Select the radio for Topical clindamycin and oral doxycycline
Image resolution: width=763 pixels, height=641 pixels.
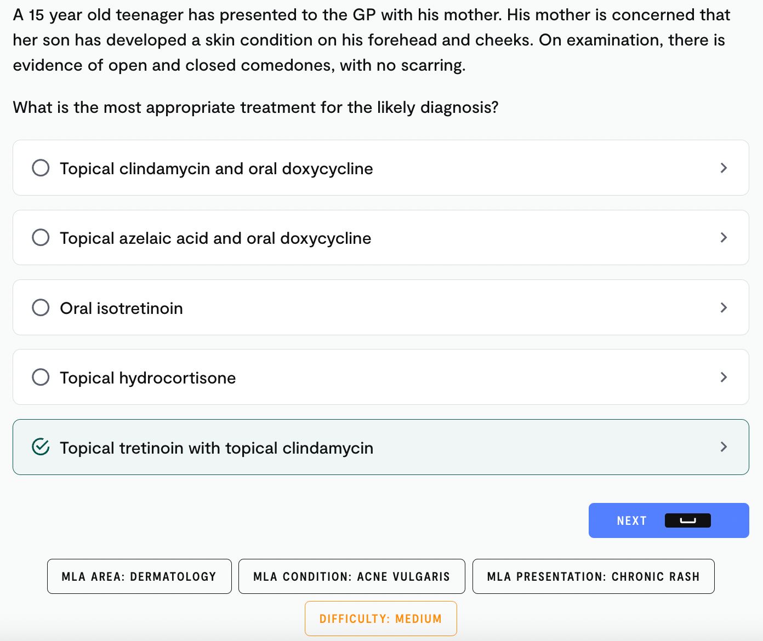(41, 168)
